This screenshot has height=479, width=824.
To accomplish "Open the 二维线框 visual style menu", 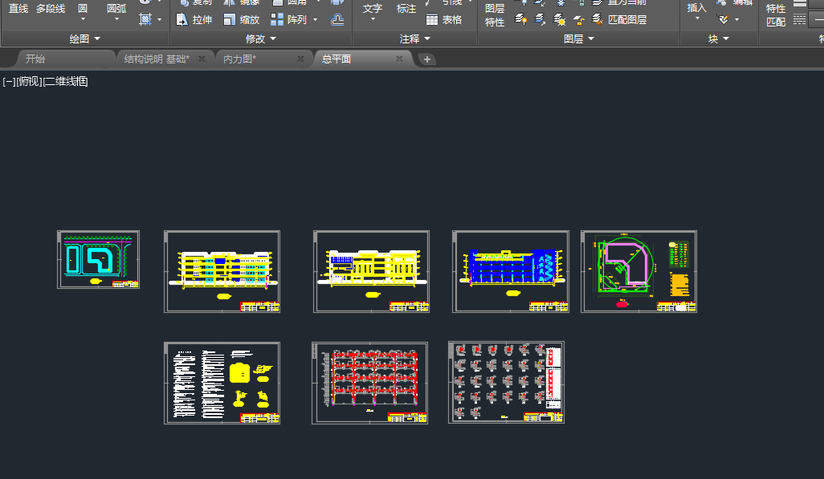I will (65, 81).
